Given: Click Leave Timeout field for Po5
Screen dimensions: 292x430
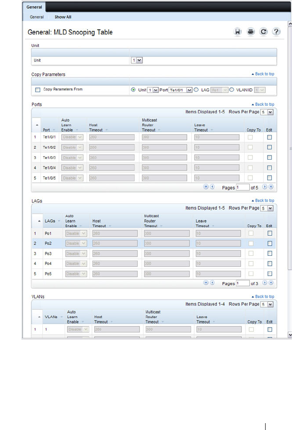Looking at the screenshot, I should (218, 274).
